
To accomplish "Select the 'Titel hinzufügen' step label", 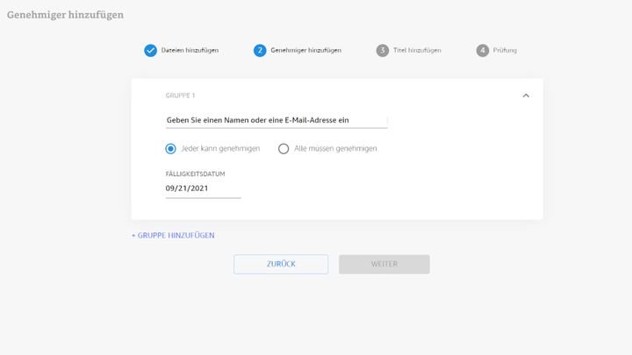I will 417,50.
